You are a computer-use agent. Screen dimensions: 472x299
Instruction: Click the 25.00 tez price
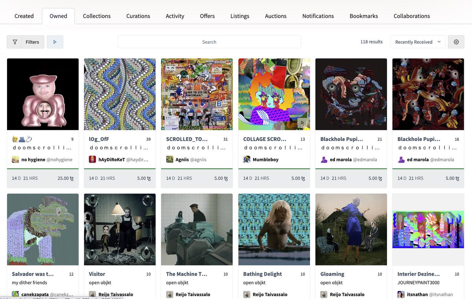[65, 178]
